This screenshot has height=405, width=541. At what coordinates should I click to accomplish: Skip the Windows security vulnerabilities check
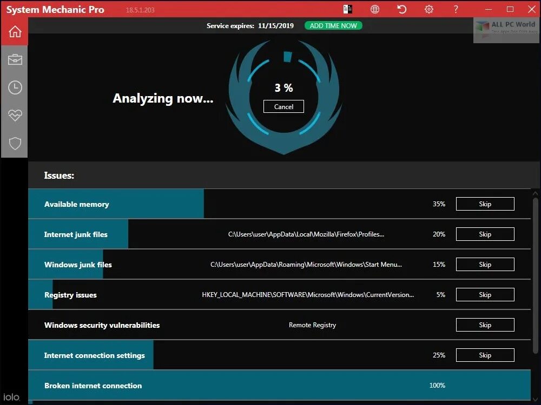coord(485,325)
